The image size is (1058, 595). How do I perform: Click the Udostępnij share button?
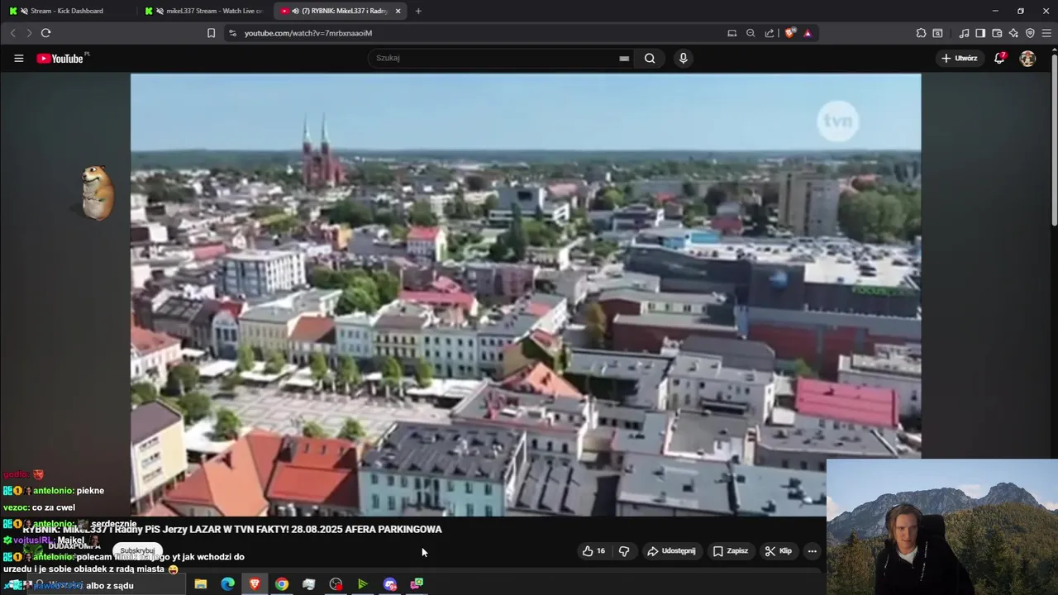tap(671, 551)
